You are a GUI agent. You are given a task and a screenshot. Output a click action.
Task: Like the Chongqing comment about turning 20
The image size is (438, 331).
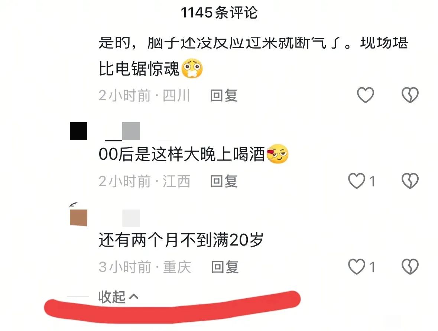coord(357,266)
